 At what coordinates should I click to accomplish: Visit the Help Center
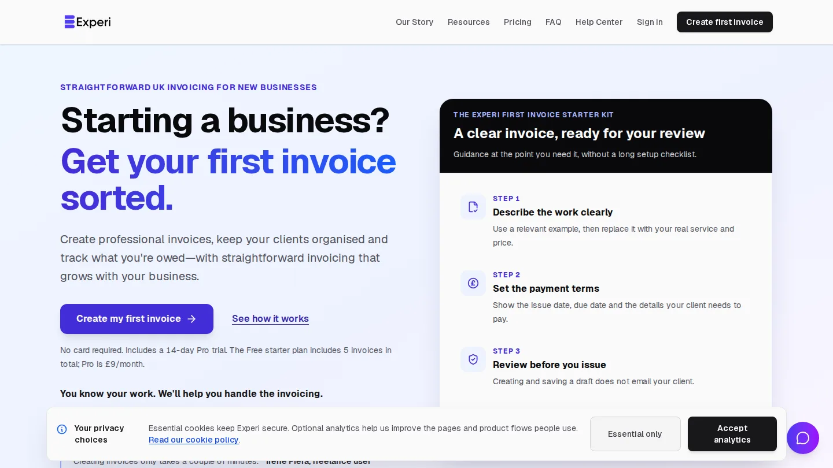599,22
